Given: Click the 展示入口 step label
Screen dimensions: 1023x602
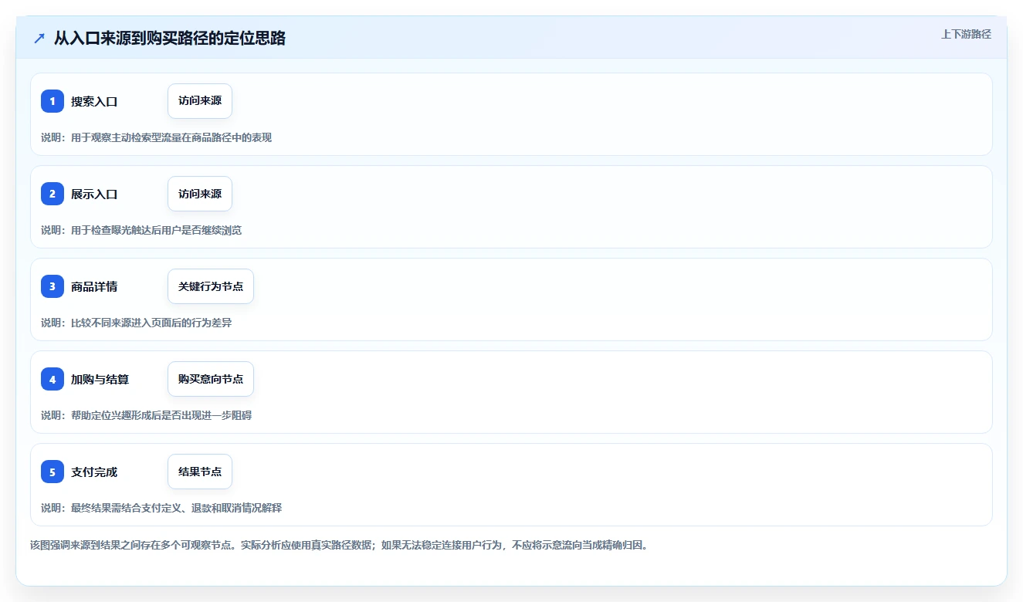Looking at the screenshot, I should [x=94, y=194].
